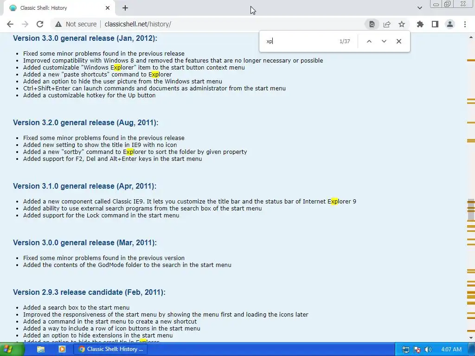Open the file explorer taskbar icon
475x356 pixels.
pos(41,350)
